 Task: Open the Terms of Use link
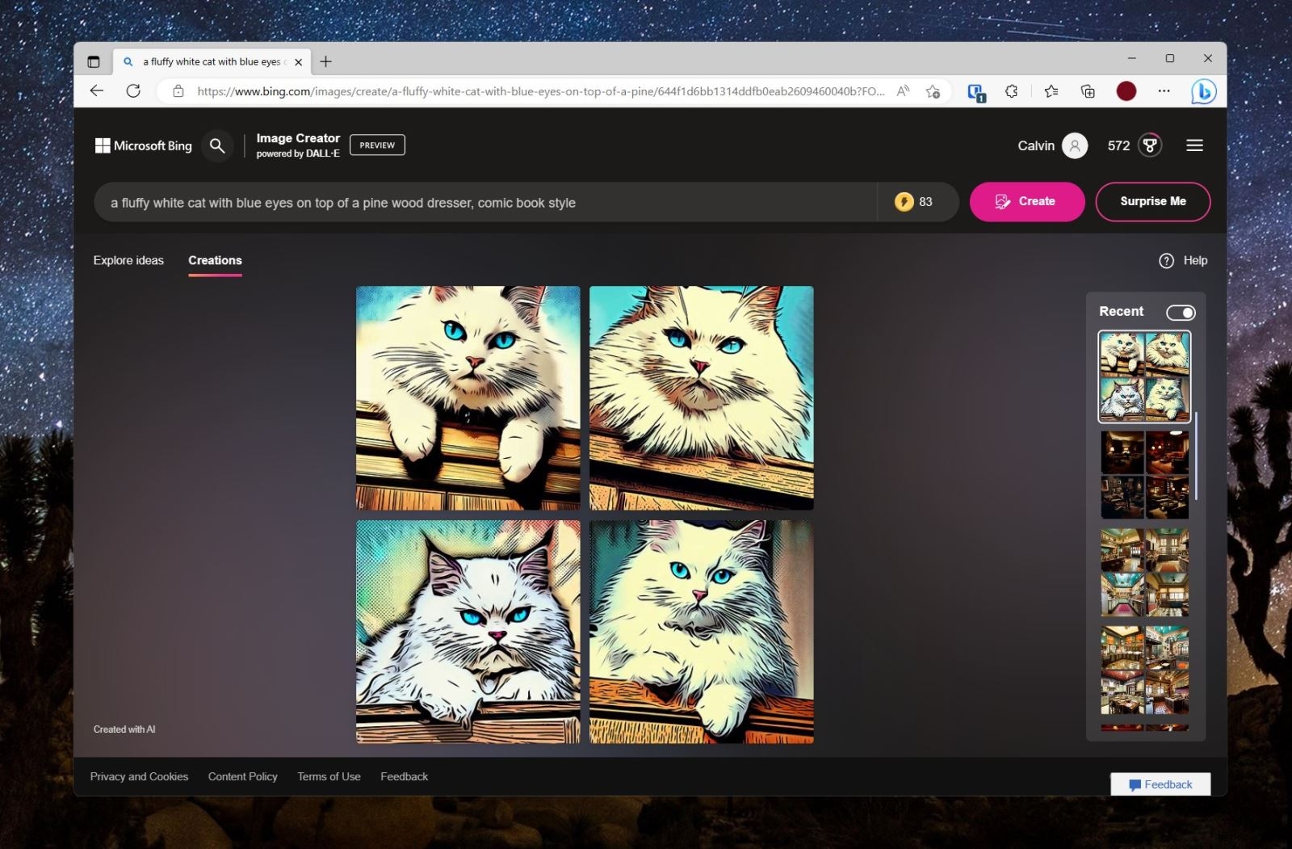(x=329, y=776)
